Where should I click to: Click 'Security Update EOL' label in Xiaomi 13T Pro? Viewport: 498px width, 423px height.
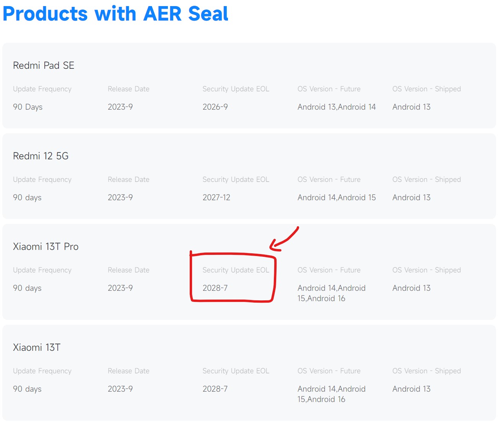236,270
